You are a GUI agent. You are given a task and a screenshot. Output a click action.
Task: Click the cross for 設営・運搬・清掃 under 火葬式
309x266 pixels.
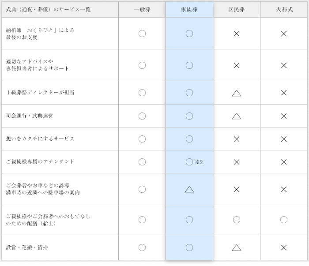pyautogui.click(x=284, y=247)
